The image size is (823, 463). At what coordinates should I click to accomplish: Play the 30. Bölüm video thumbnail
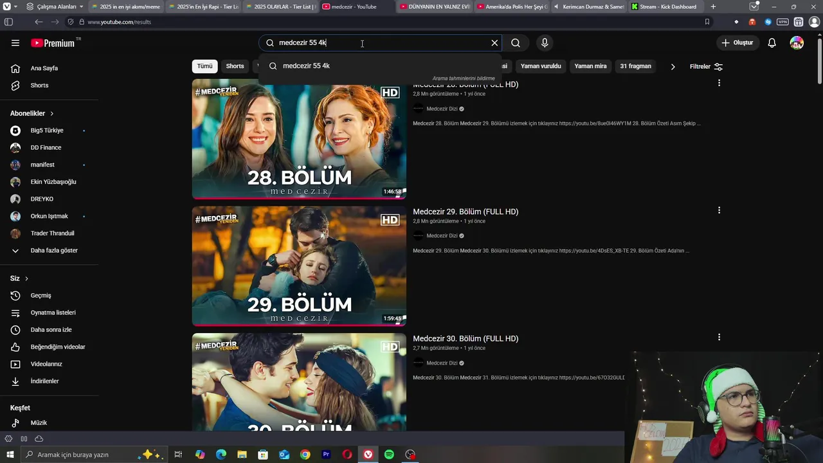[299, 382]
